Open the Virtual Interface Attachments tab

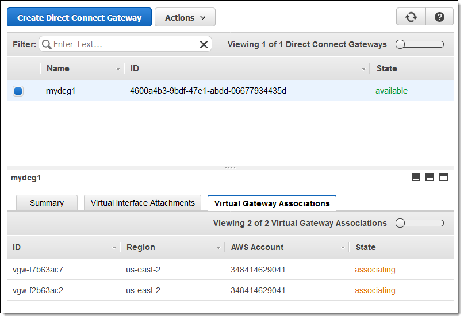pyautogui.click(x=143, y=203)
